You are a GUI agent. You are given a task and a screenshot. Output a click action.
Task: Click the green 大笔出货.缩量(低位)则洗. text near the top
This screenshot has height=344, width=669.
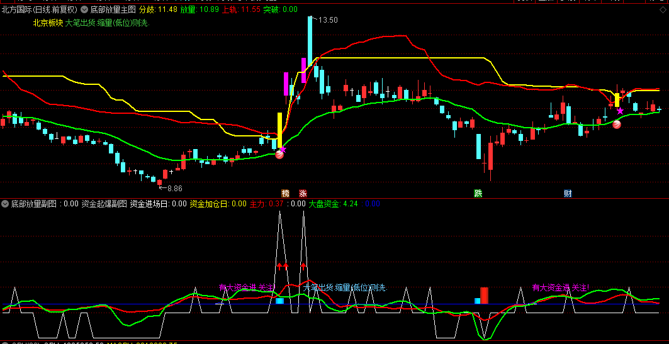[107, 23]
